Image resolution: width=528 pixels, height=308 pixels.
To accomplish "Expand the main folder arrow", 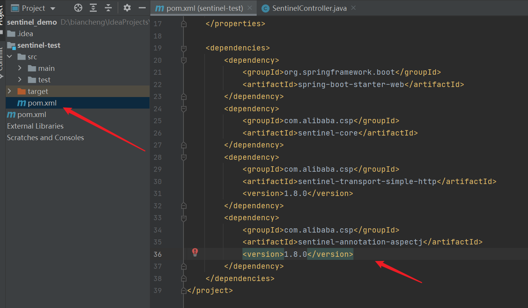I will tap(20, 68).
